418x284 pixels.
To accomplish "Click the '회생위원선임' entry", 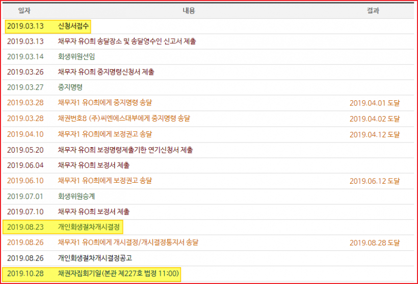I will tap(76, 56).
